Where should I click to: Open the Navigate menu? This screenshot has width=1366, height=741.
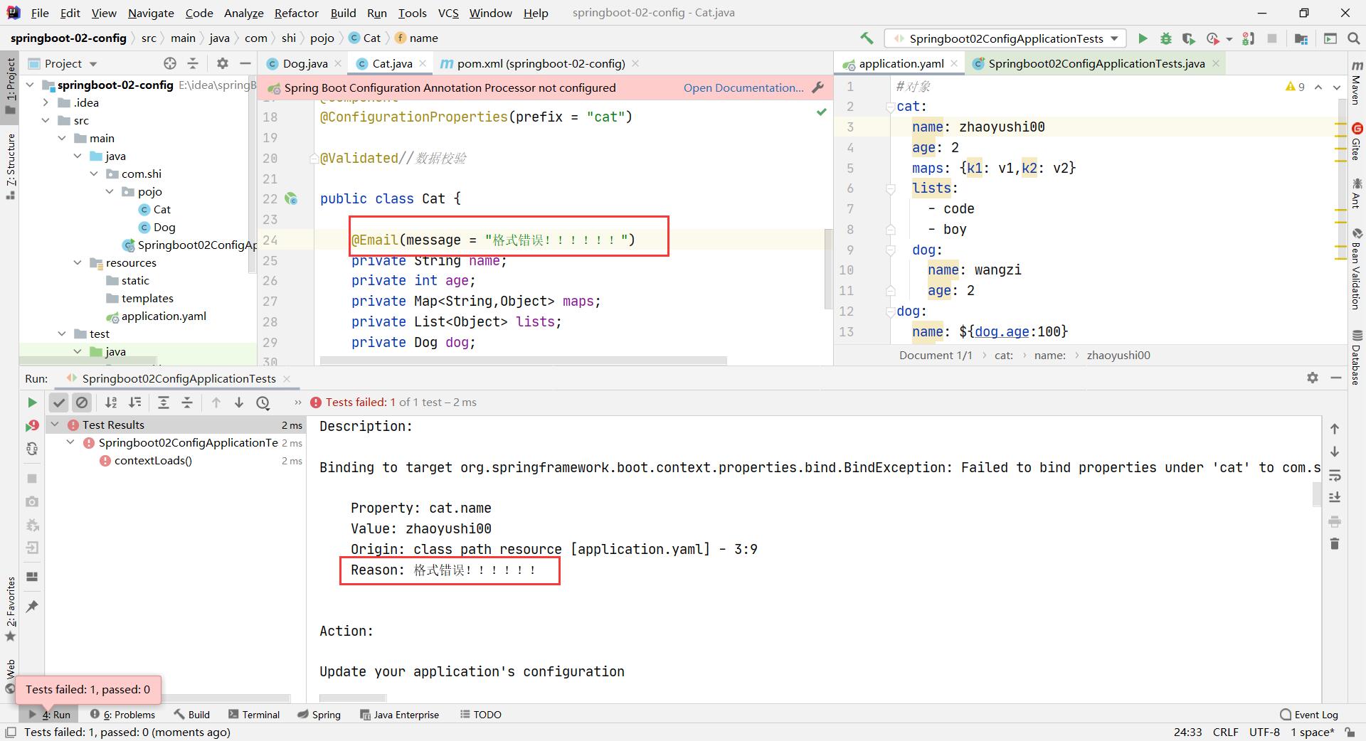[151, 13]
